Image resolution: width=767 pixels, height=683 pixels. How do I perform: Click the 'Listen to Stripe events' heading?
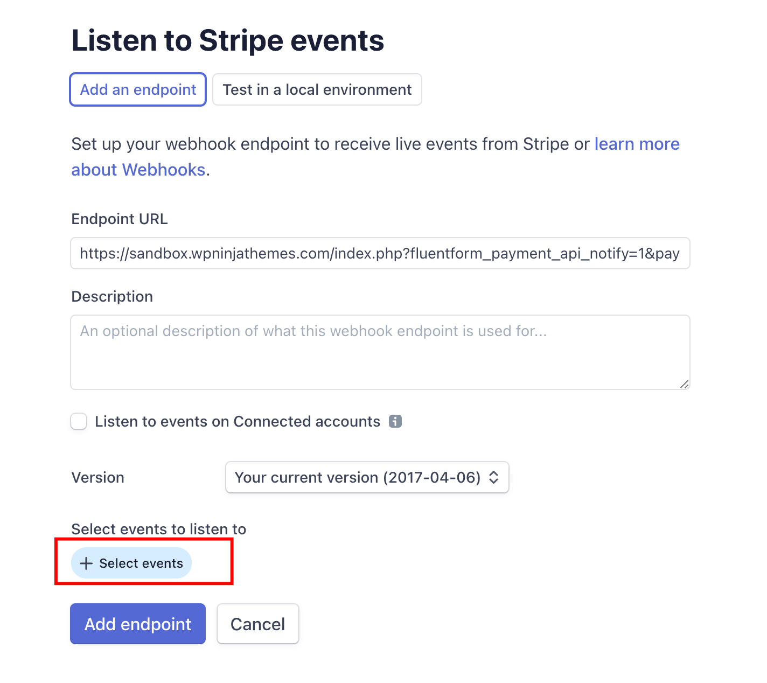pyautogui.click(x=228, y=41)
